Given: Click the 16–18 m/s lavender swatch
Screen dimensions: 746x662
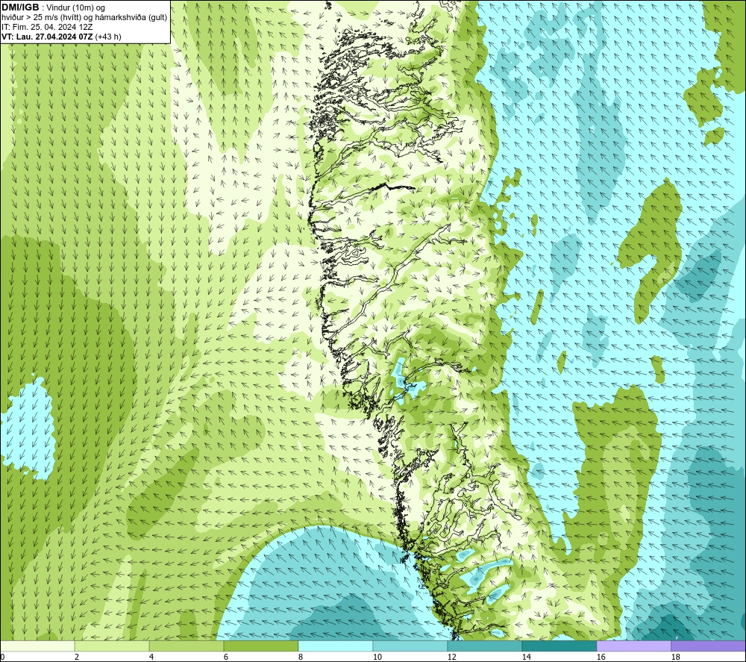Looking at the screenshot, I should point(633,646).
